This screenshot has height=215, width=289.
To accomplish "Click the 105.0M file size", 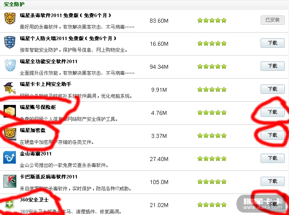I will pyautogui.click(x=159, y=182).
